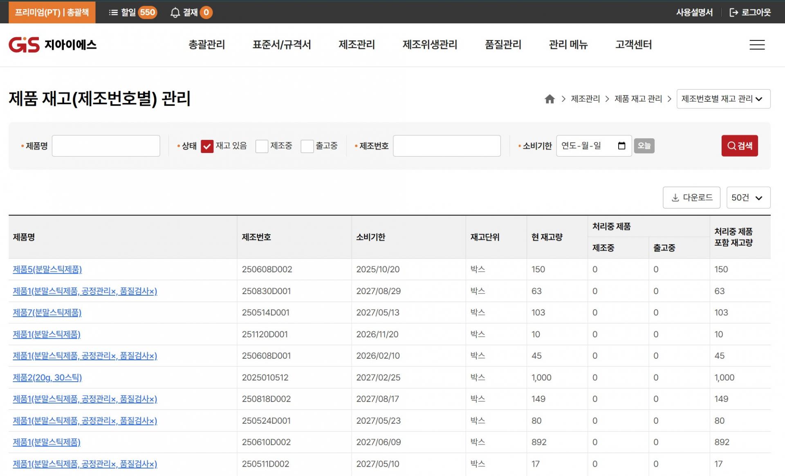Enable the 제조중 status checkbox
Image resolution: width=785 pixels, height=476 pixels.
[262, 146]
